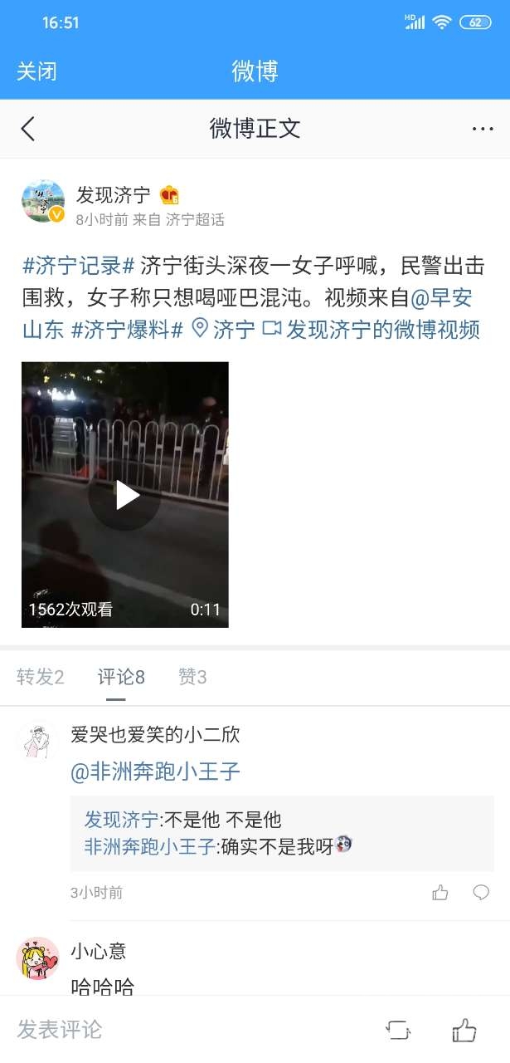This screenshot has width=510, height=1063.
Task: Open #济宁记录# hashtag link
Action: click(79, 267)
